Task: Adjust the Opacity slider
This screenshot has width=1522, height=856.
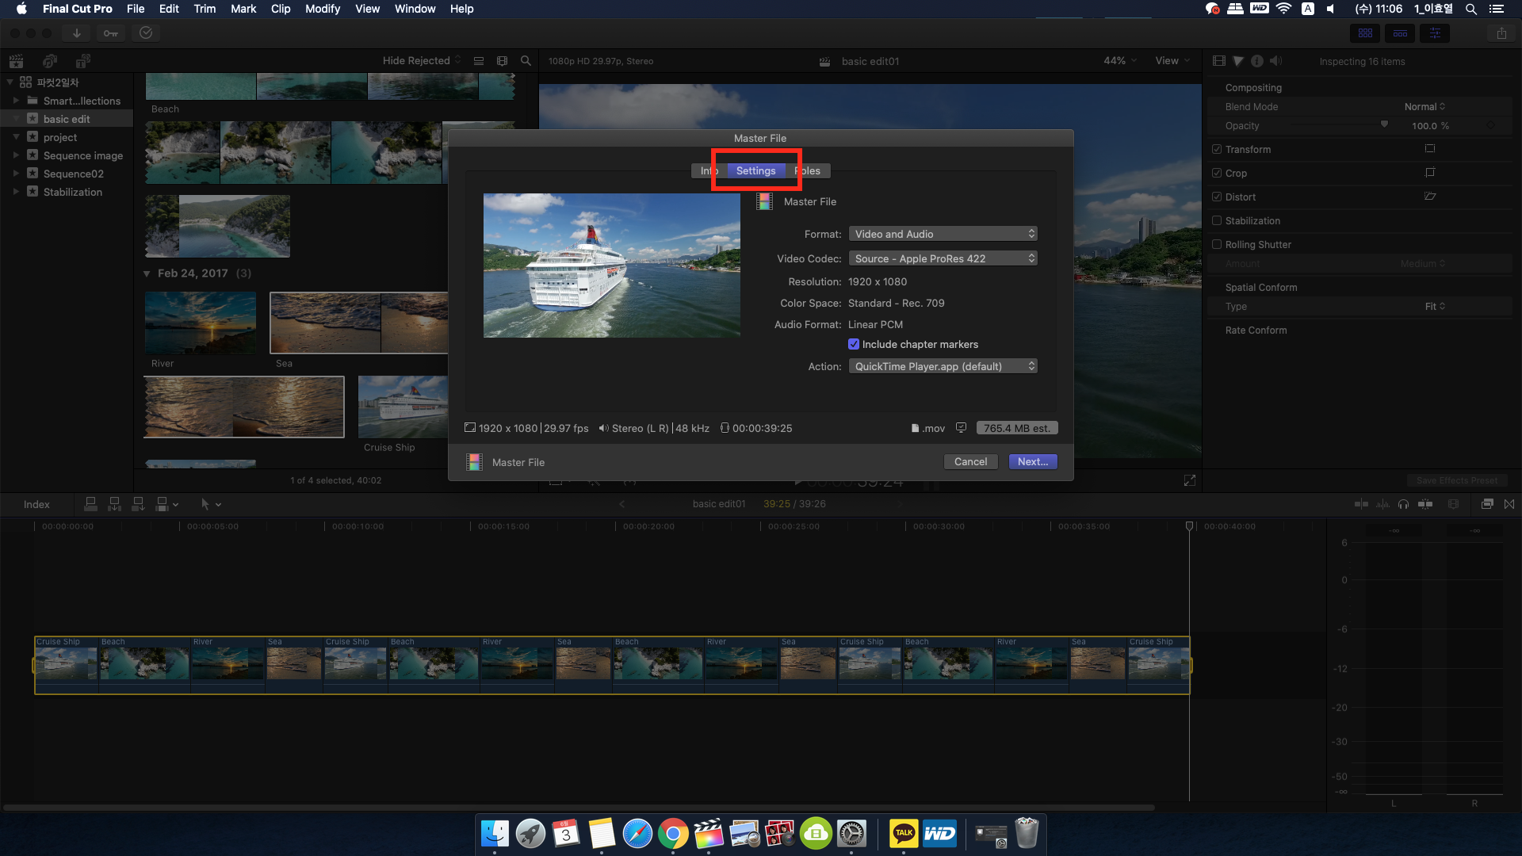Action: (x=1384, y=125)
